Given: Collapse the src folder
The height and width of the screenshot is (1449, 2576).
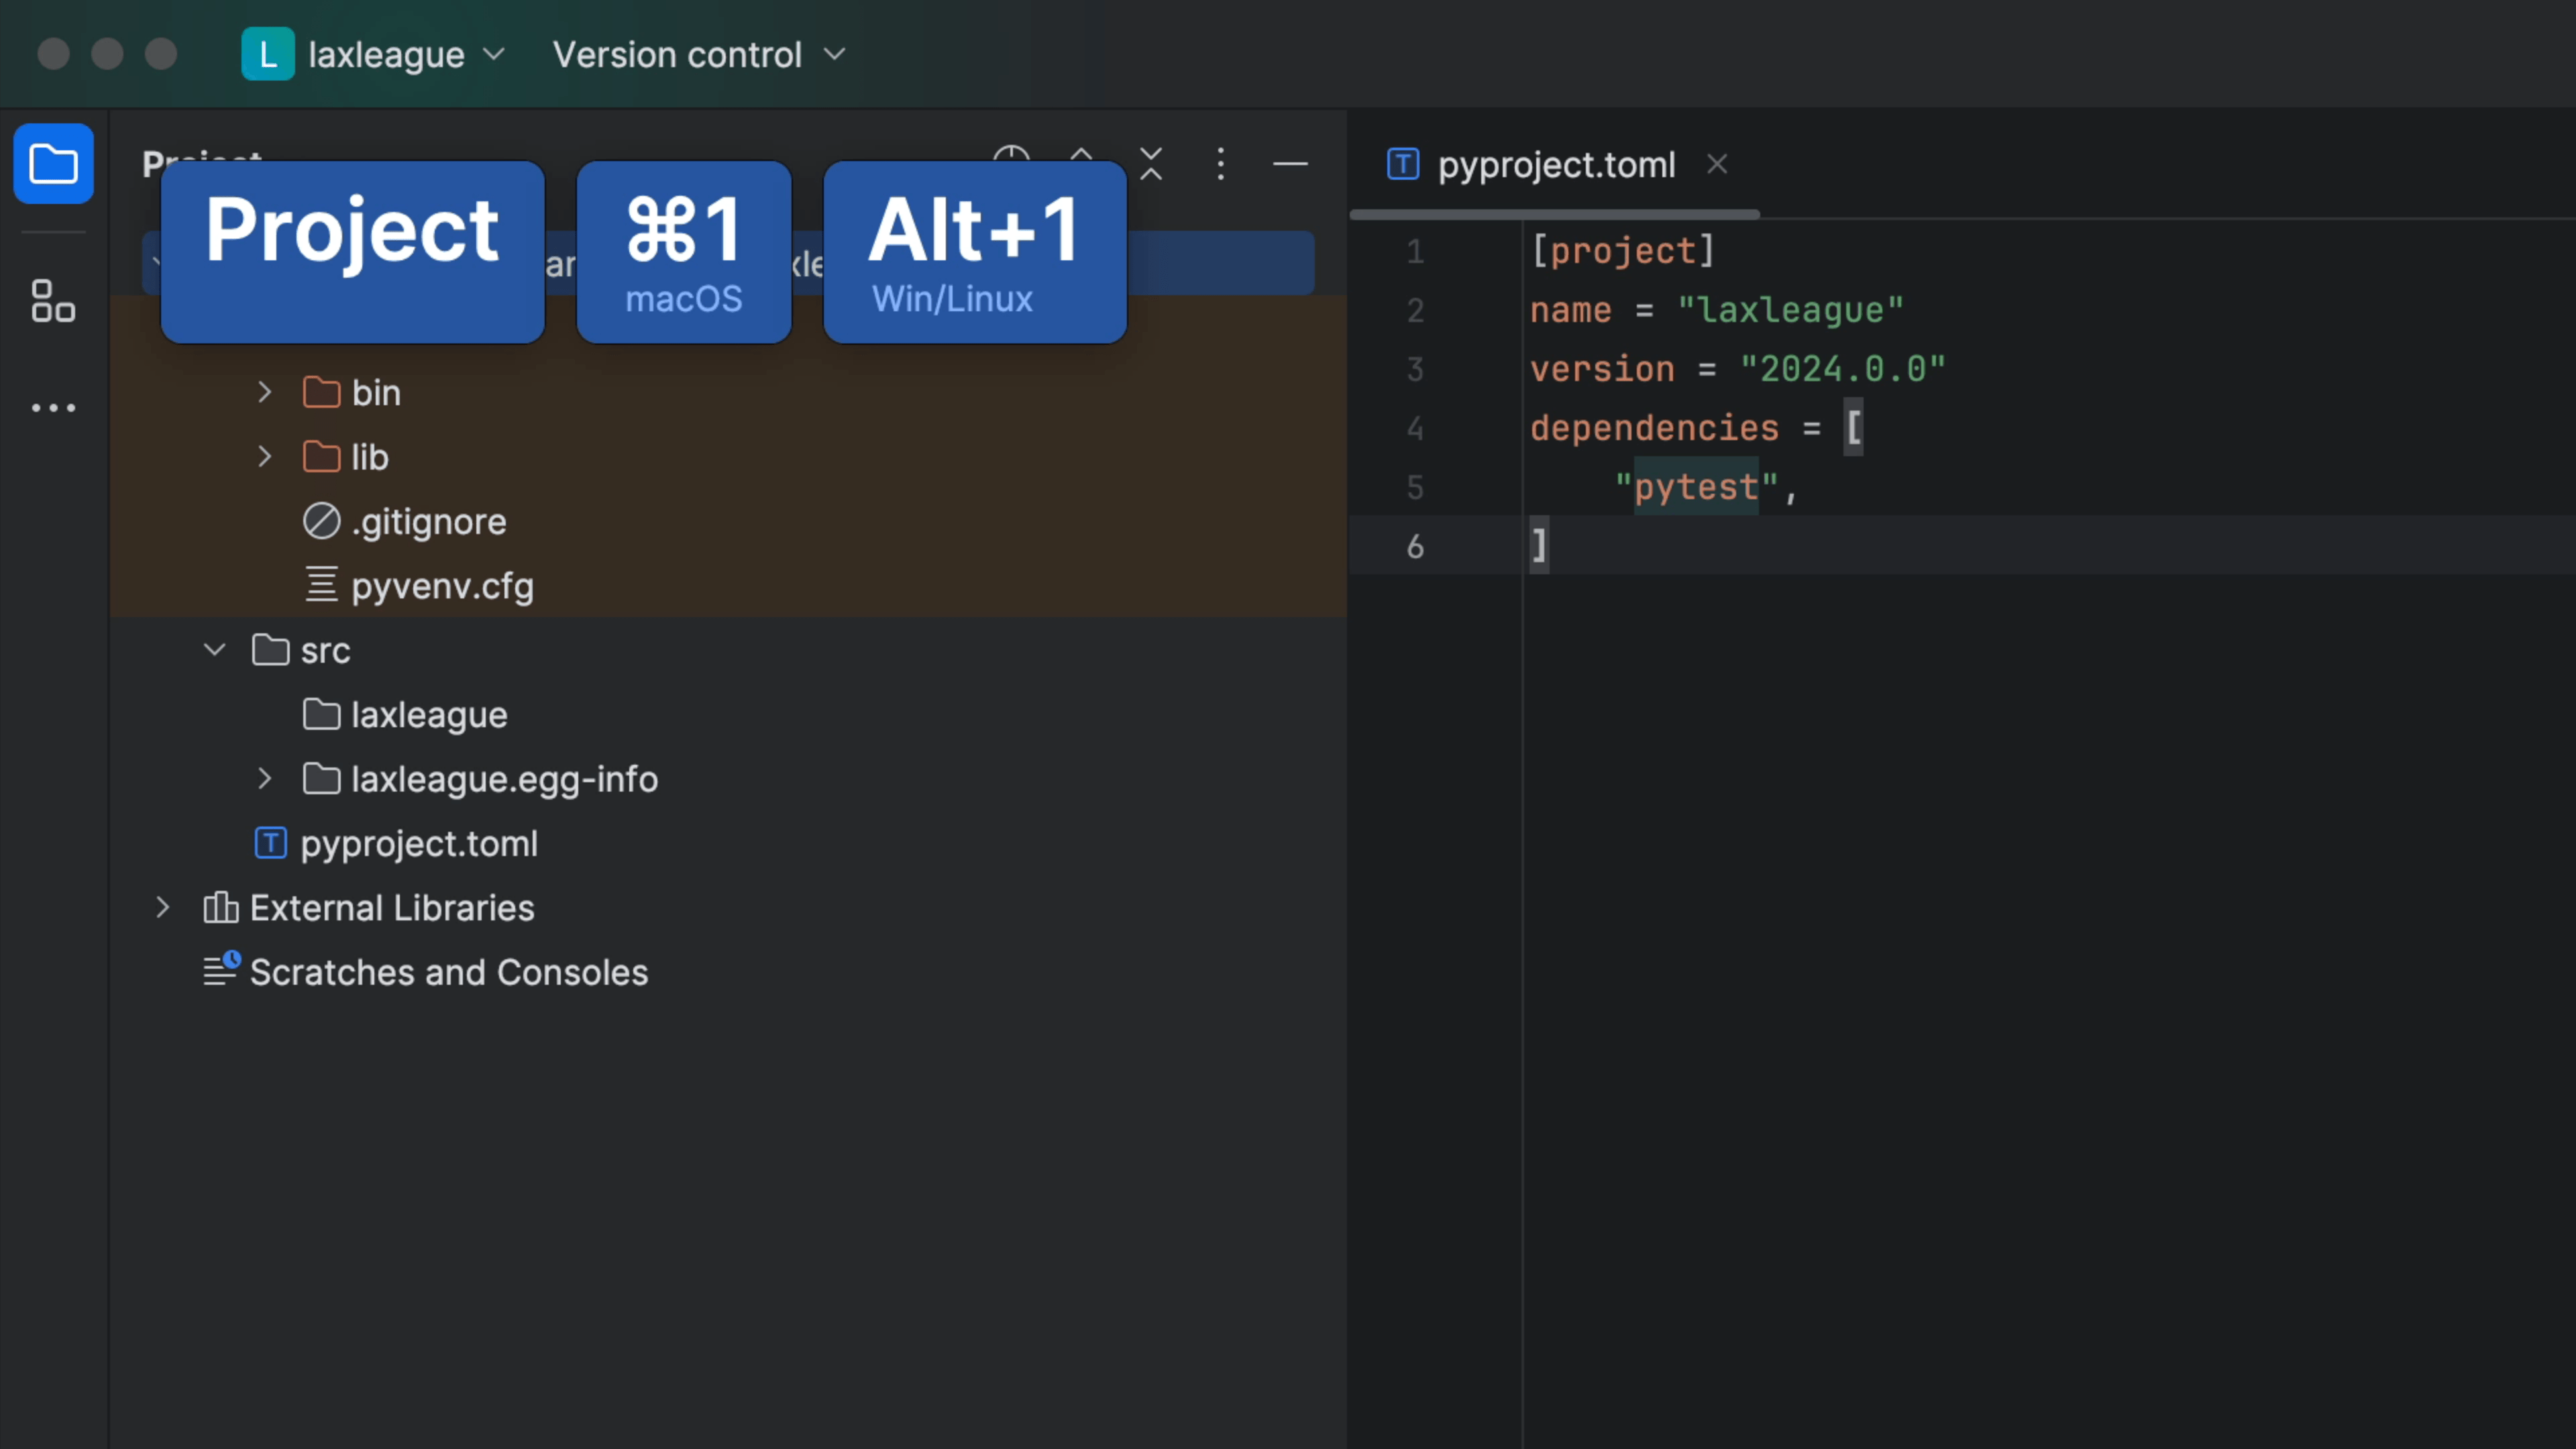Looking at the screenshot, I should (x=214, y=650).
